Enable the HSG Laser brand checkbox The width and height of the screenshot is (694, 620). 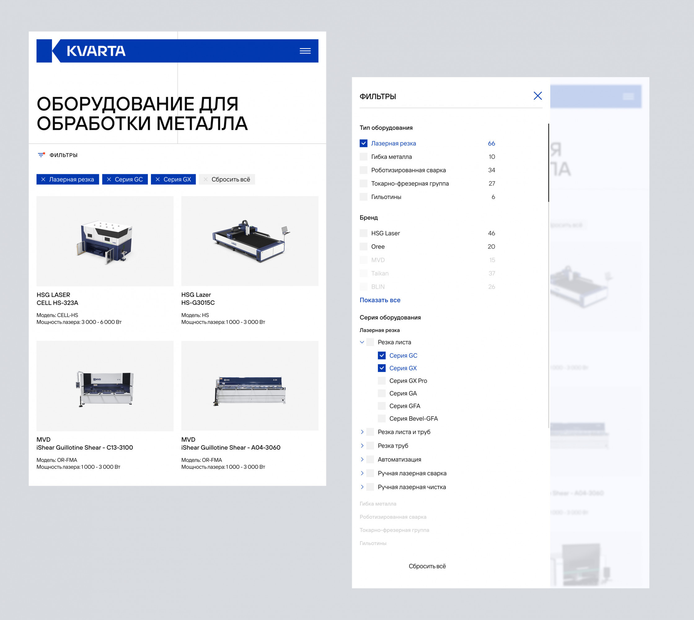(363, 233)
